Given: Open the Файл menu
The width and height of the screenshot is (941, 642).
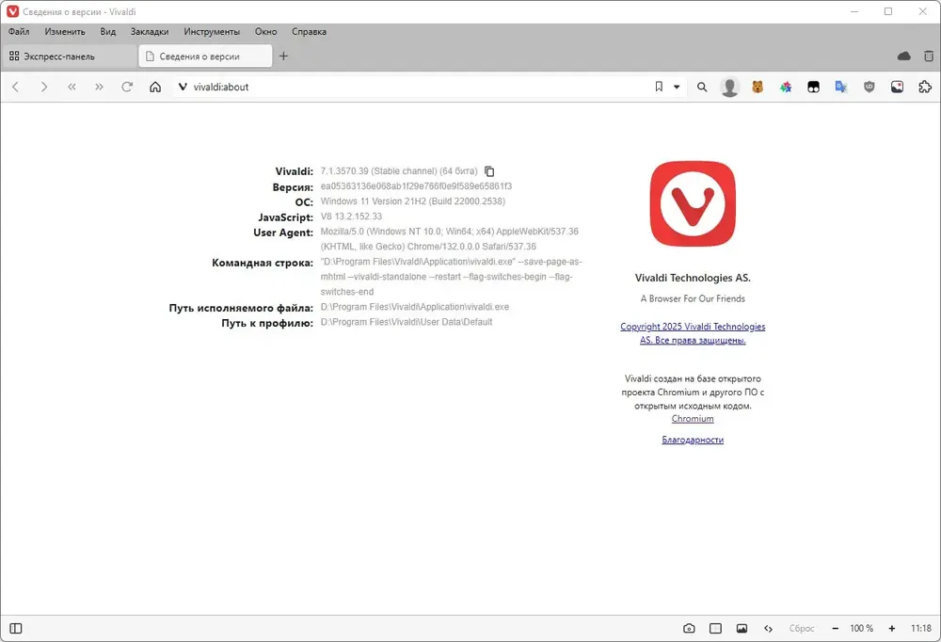Looking at the screenshot, I should point(19,32).
